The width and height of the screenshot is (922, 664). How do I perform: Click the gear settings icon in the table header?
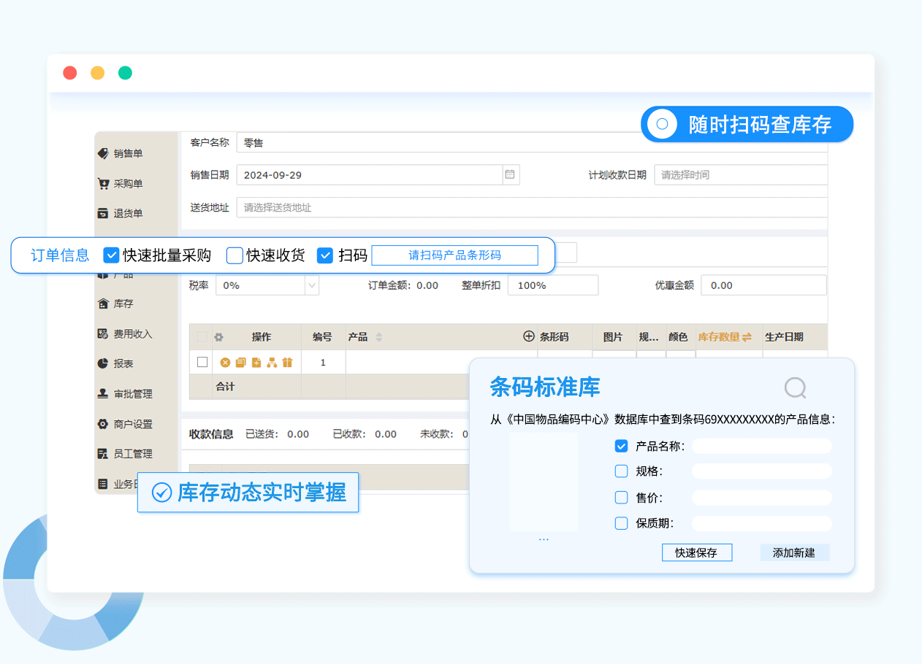click(218, 337)
